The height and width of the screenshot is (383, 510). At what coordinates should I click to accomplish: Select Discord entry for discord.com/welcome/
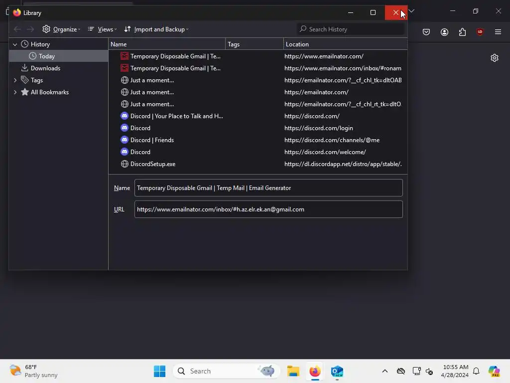coord(258,152)
